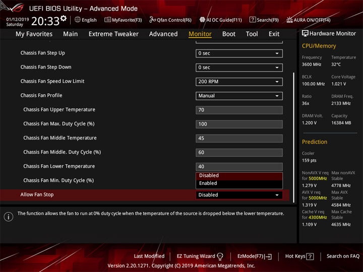Click the 159 pts cooler value
This screenshot has height=272, width=363.
click(309, 161)
